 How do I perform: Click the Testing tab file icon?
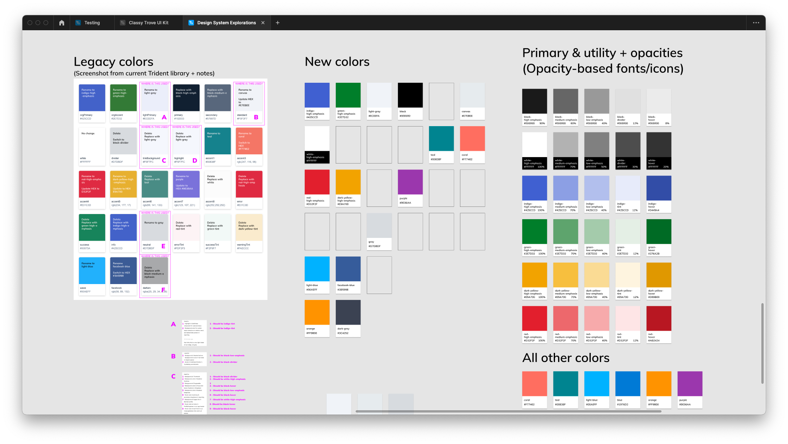pos(78,23)
